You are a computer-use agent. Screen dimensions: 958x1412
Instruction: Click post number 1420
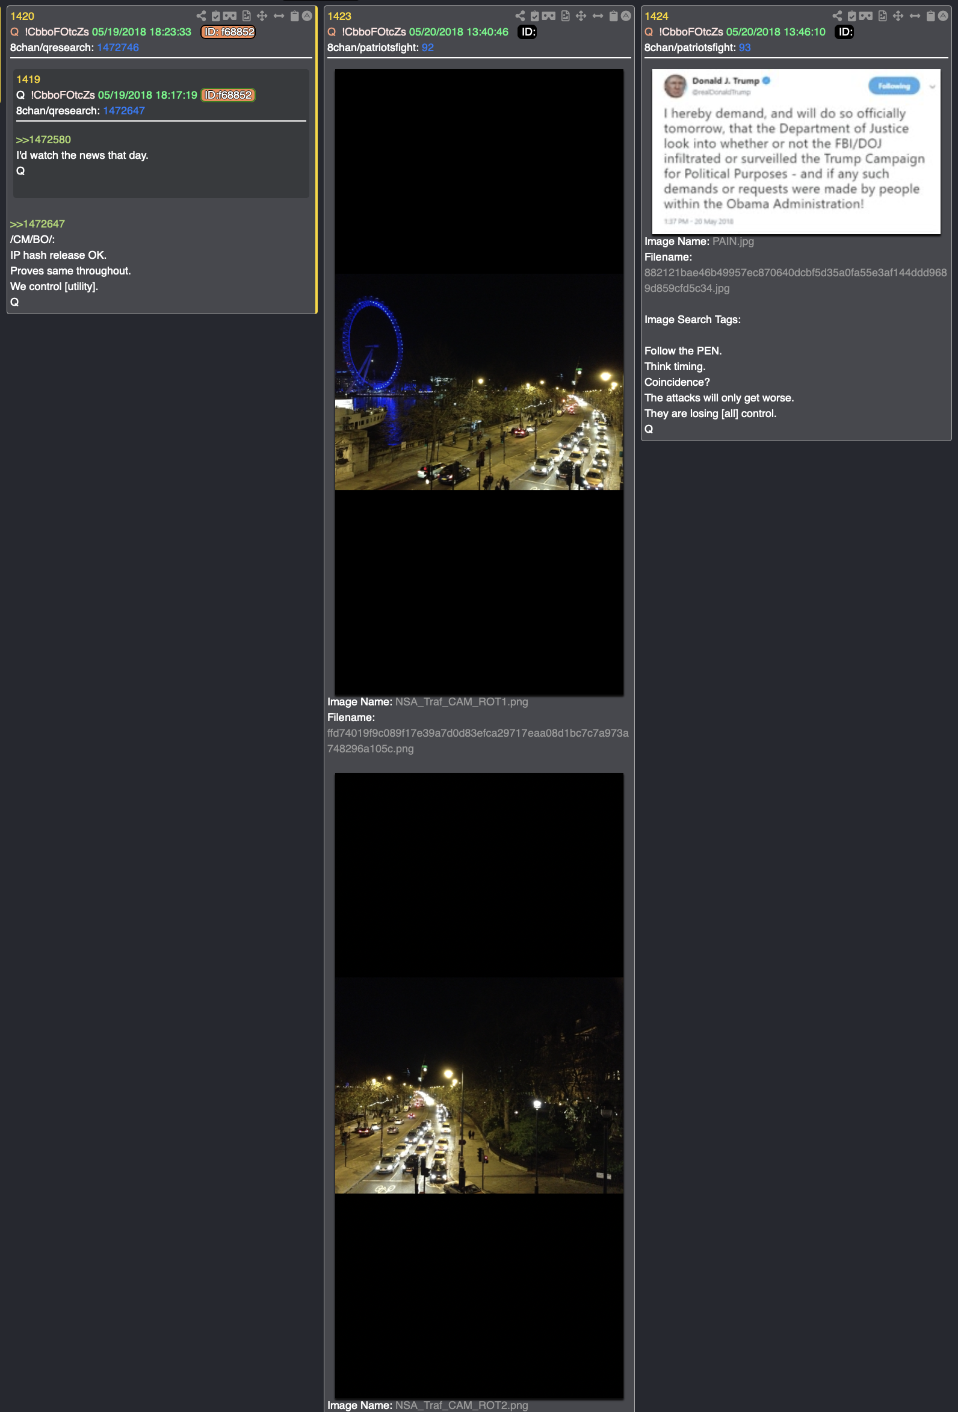tap(22, 16)
